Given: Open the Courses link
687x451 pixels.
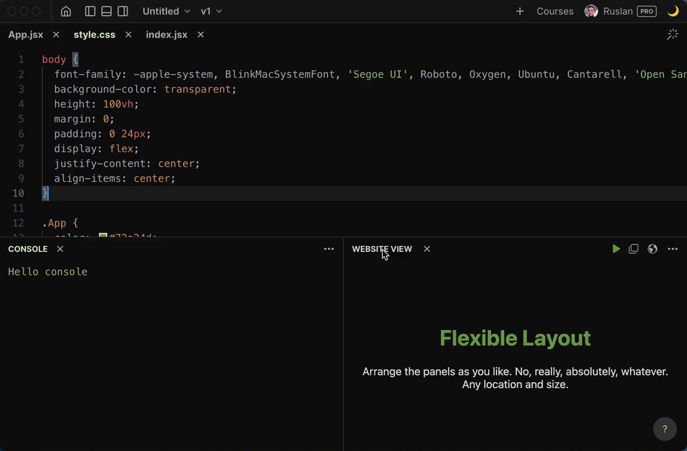Looking at the screenshot, I should (x=554, y=11).
